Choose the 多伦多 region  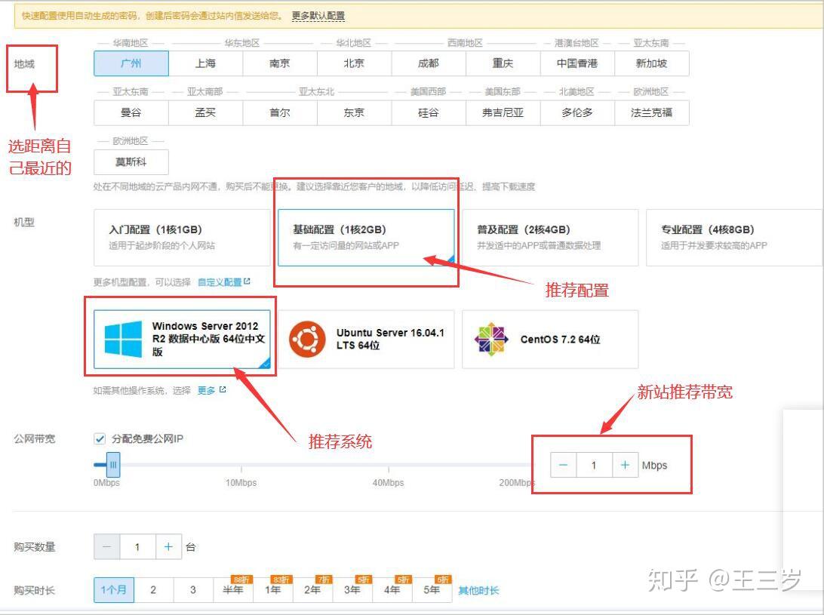point(577,112)
